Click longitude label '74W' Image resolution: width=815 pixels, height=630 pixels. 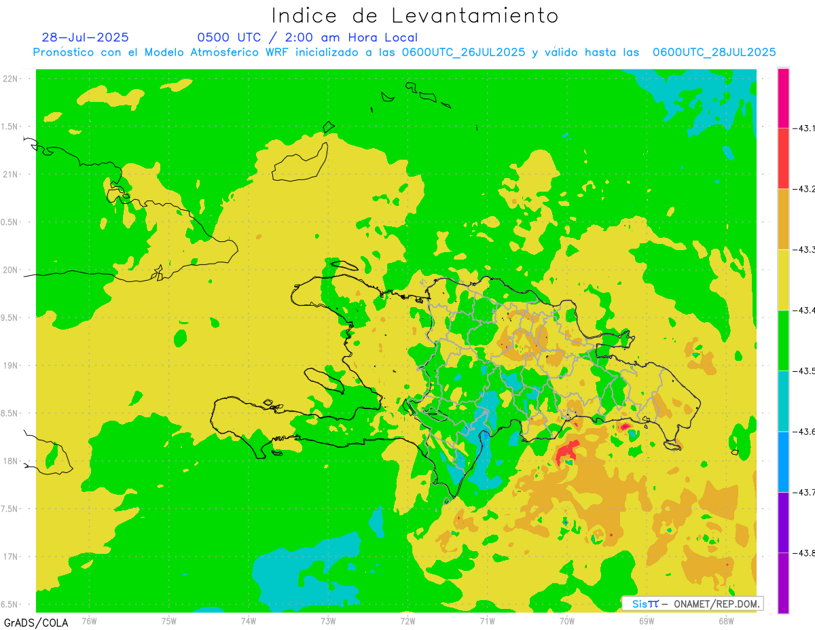coord(249,620)
